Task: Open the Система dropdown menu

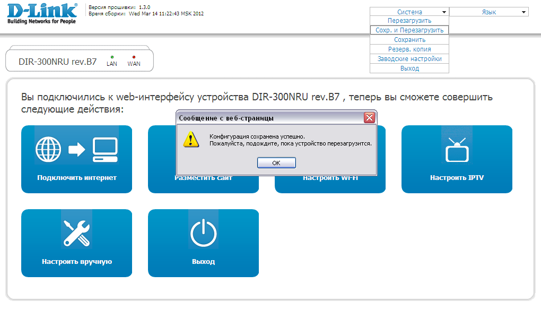Action: pos(409,12)
